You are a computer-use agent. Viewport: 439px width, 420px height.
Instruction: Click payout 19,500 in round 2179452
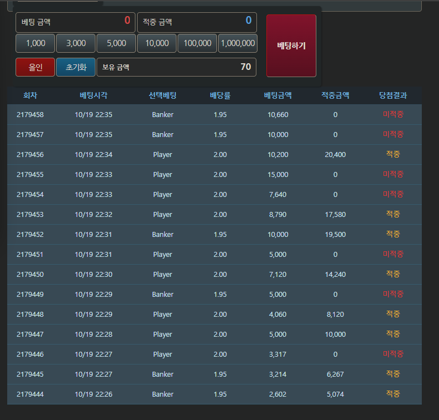pyautogui.click(x=335, y=235)
